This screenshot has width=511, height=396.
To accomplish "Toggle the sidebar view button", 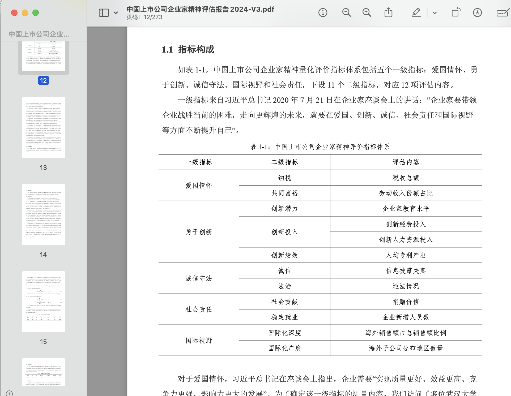I will (x=104, y=12).
